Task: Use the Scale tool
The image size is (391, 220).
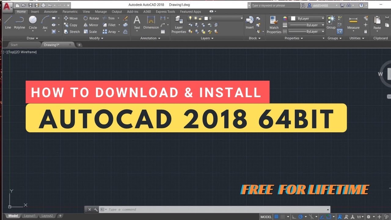Action: [x=90, y=32]
